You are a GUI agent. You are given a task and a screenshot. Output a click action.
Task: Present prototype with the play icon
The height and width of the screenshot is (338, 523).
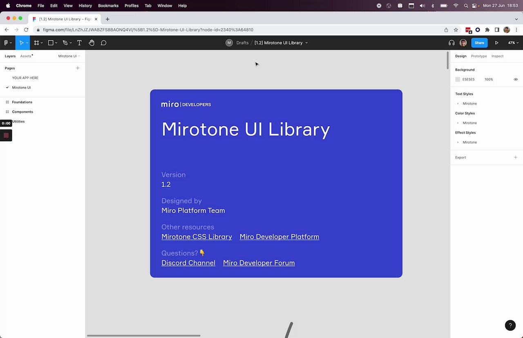(x=496, y=43)
